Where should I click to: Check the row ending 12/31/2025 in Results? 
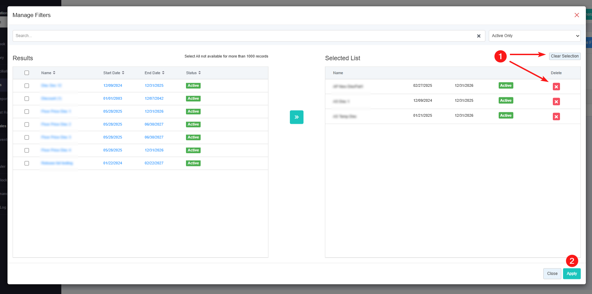(27, 86)
